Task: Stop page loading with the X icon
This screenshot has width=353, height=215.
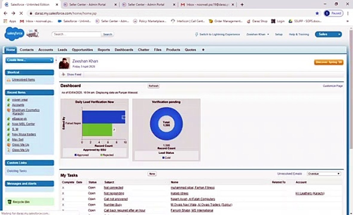Action: 21,13
